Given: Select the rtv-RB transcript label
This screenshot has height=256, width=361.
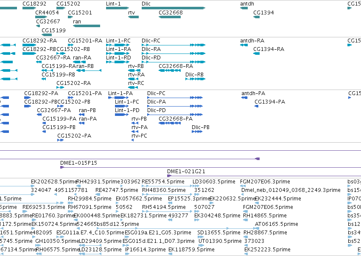Looking at the screenshot, I should pyautogui.click(x=136, y=66).
